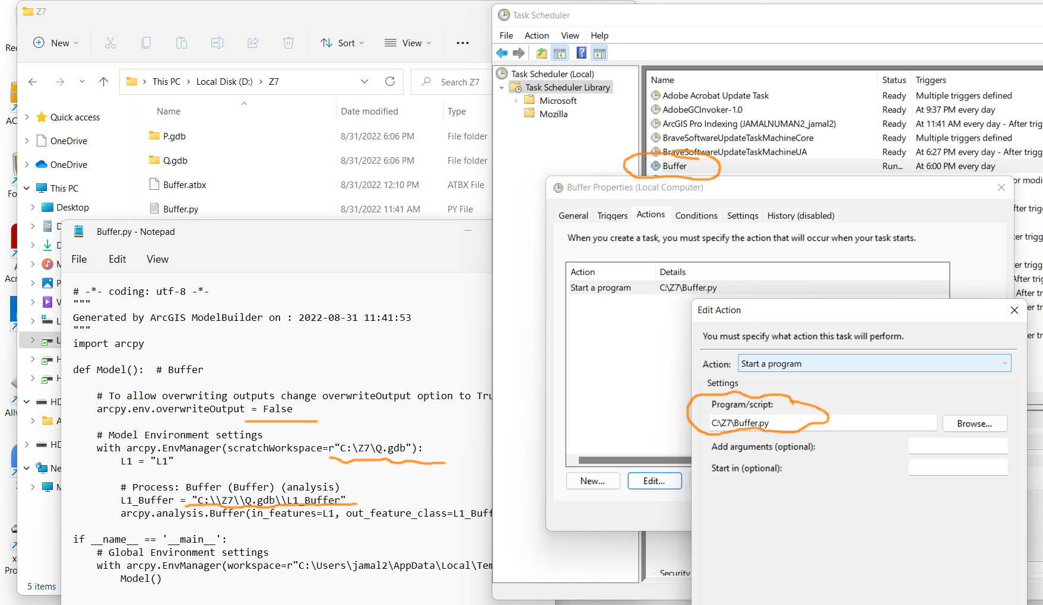Click the Browse... button in Edit Action
This screenshot has height=605, width=1043.
975,423
